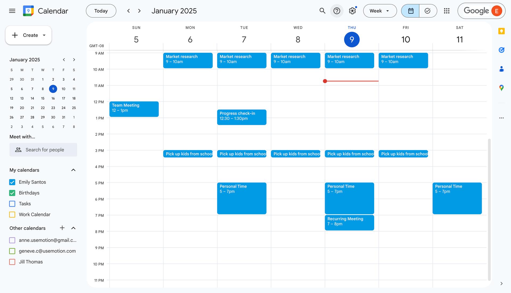Open Google Maps from the side panel
The width and height of the screenshot is (511, 293).
pyautogui.click(x=501, y=88)
